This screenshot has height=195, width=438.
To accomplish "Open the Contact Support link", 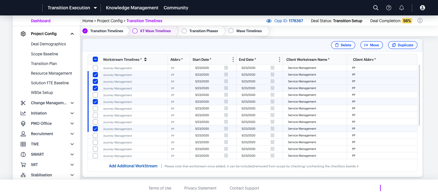I will (244, 188).
